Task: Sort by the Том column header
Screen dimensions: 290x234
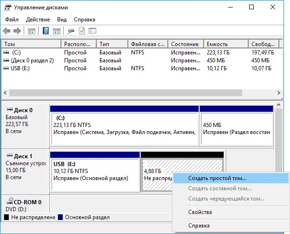Action: click(x=31, y=44)
